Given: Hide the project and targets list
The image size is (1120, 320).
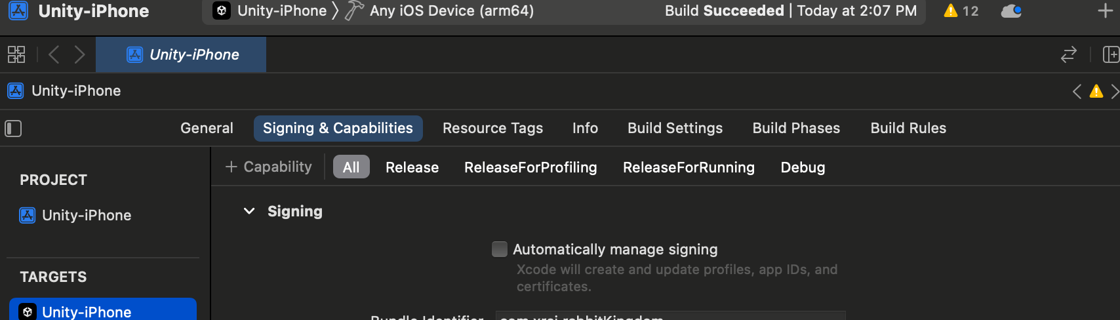Looking at the screenshot, I should click(13, 129).
